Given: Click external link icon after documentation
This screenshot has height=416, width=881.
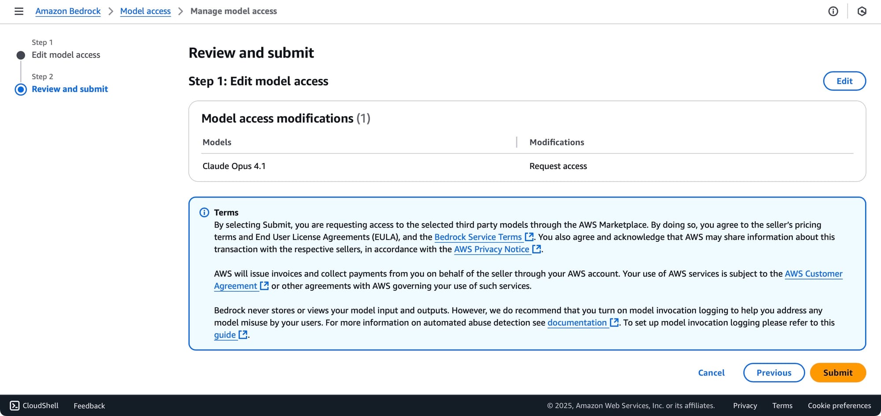Looking at the screenshot, I should (x=614, y=323).
